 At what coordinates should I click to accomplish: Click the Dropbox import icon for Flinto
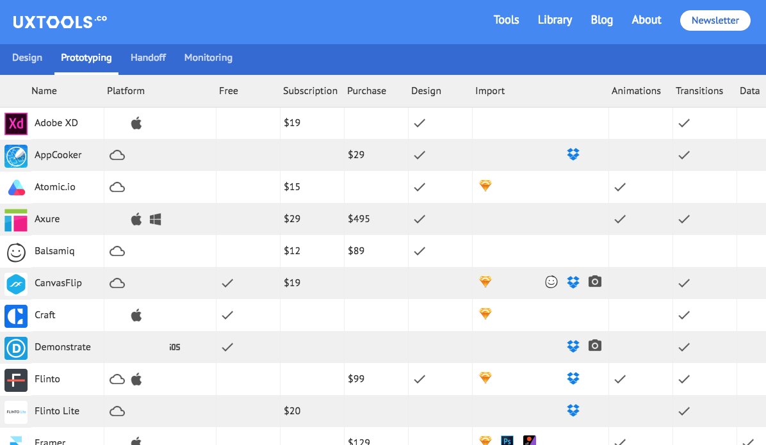tap(573, 378)
